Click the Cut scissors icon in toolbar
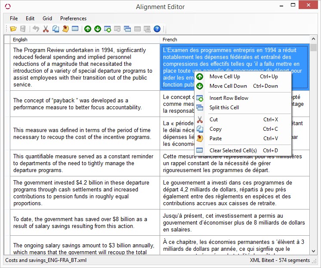Image resolution: width=321 pixels, height=268 pixels. click(46, 29)
